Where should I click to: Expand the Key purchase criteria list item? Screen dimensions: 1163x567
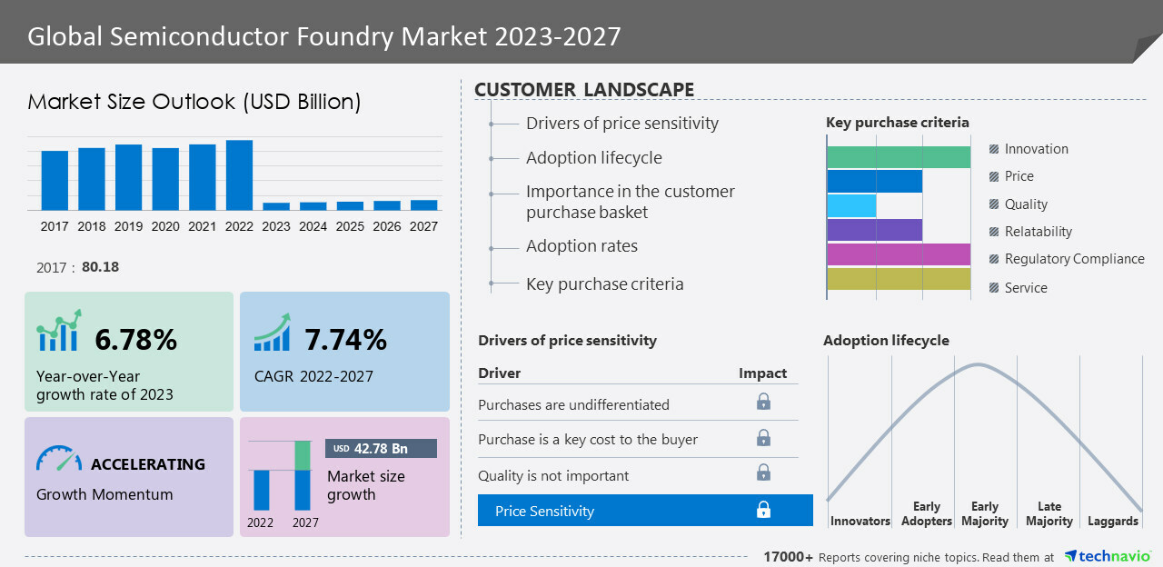(604, 284)
